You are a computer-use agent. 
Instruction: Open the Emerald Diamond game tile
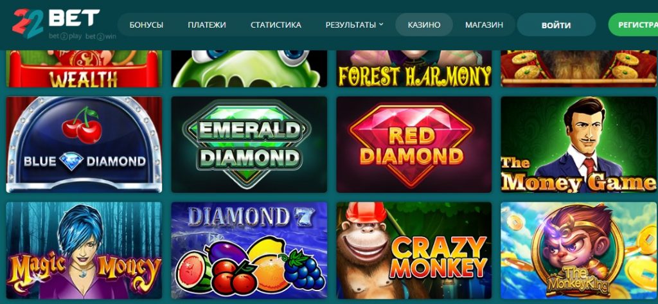[249, 145]
